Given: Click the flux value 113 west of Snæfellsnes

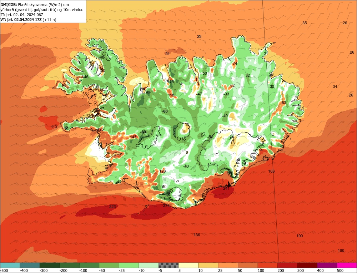Looking at the screenshot, I should tap(54, 127).
